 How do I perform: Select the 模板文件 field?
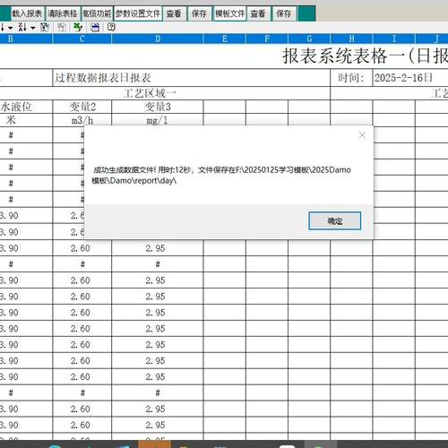coord(229,13)
